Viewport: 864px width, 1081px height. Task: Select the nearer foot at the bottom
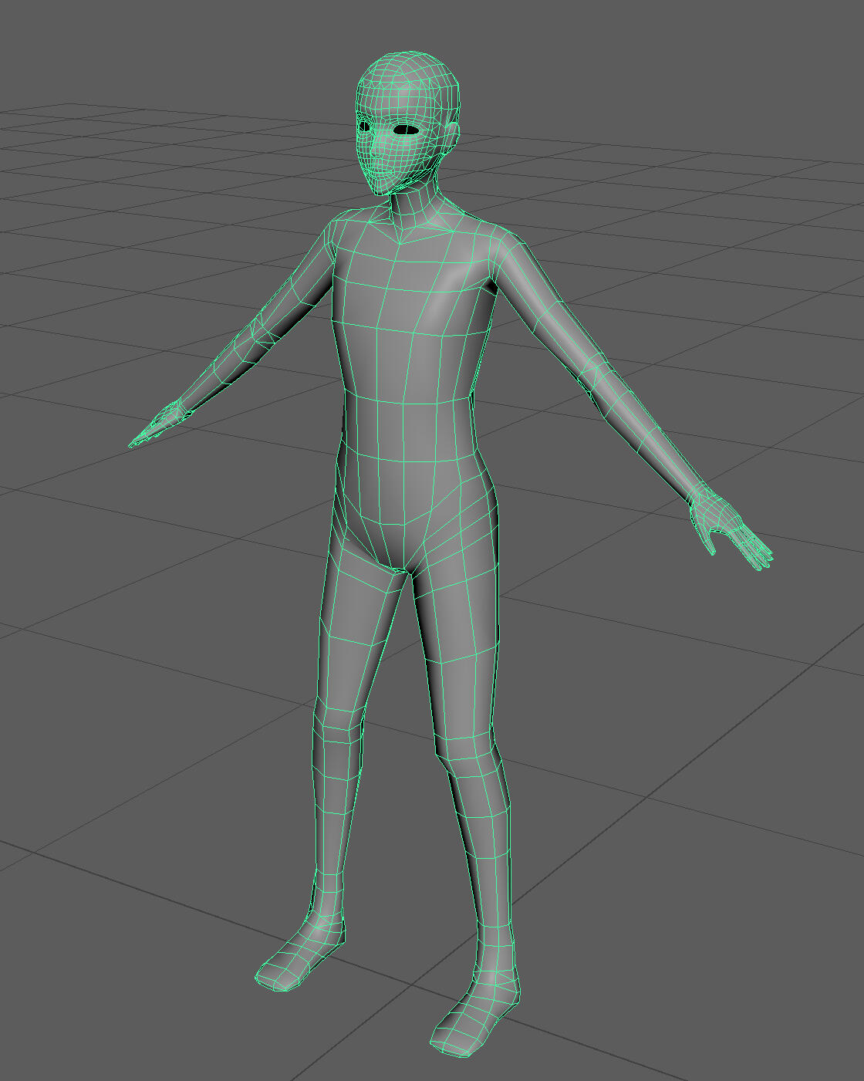472,1019
